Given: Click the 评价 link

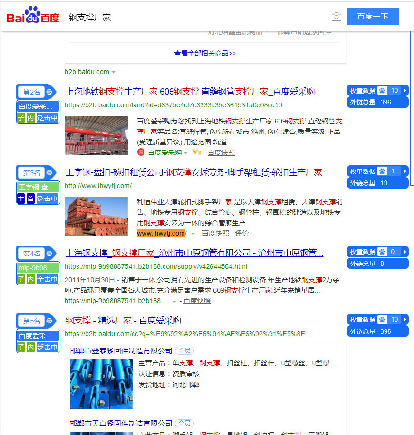Looking at the screenshot, I should pos(242,234).
